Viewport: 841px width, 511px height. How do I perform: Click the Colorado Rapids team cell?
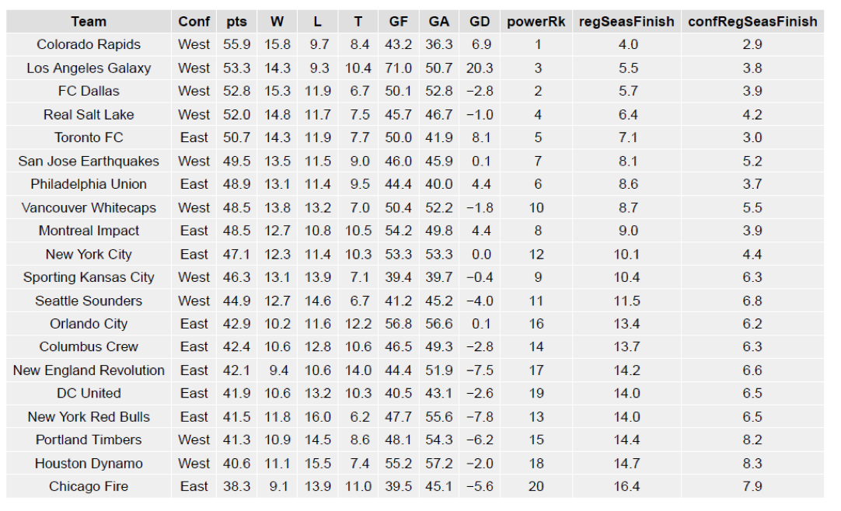tap(89, 45)
